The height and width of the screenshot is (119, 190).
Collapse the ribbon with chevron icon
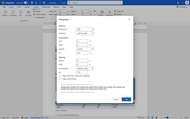[183, 3]
